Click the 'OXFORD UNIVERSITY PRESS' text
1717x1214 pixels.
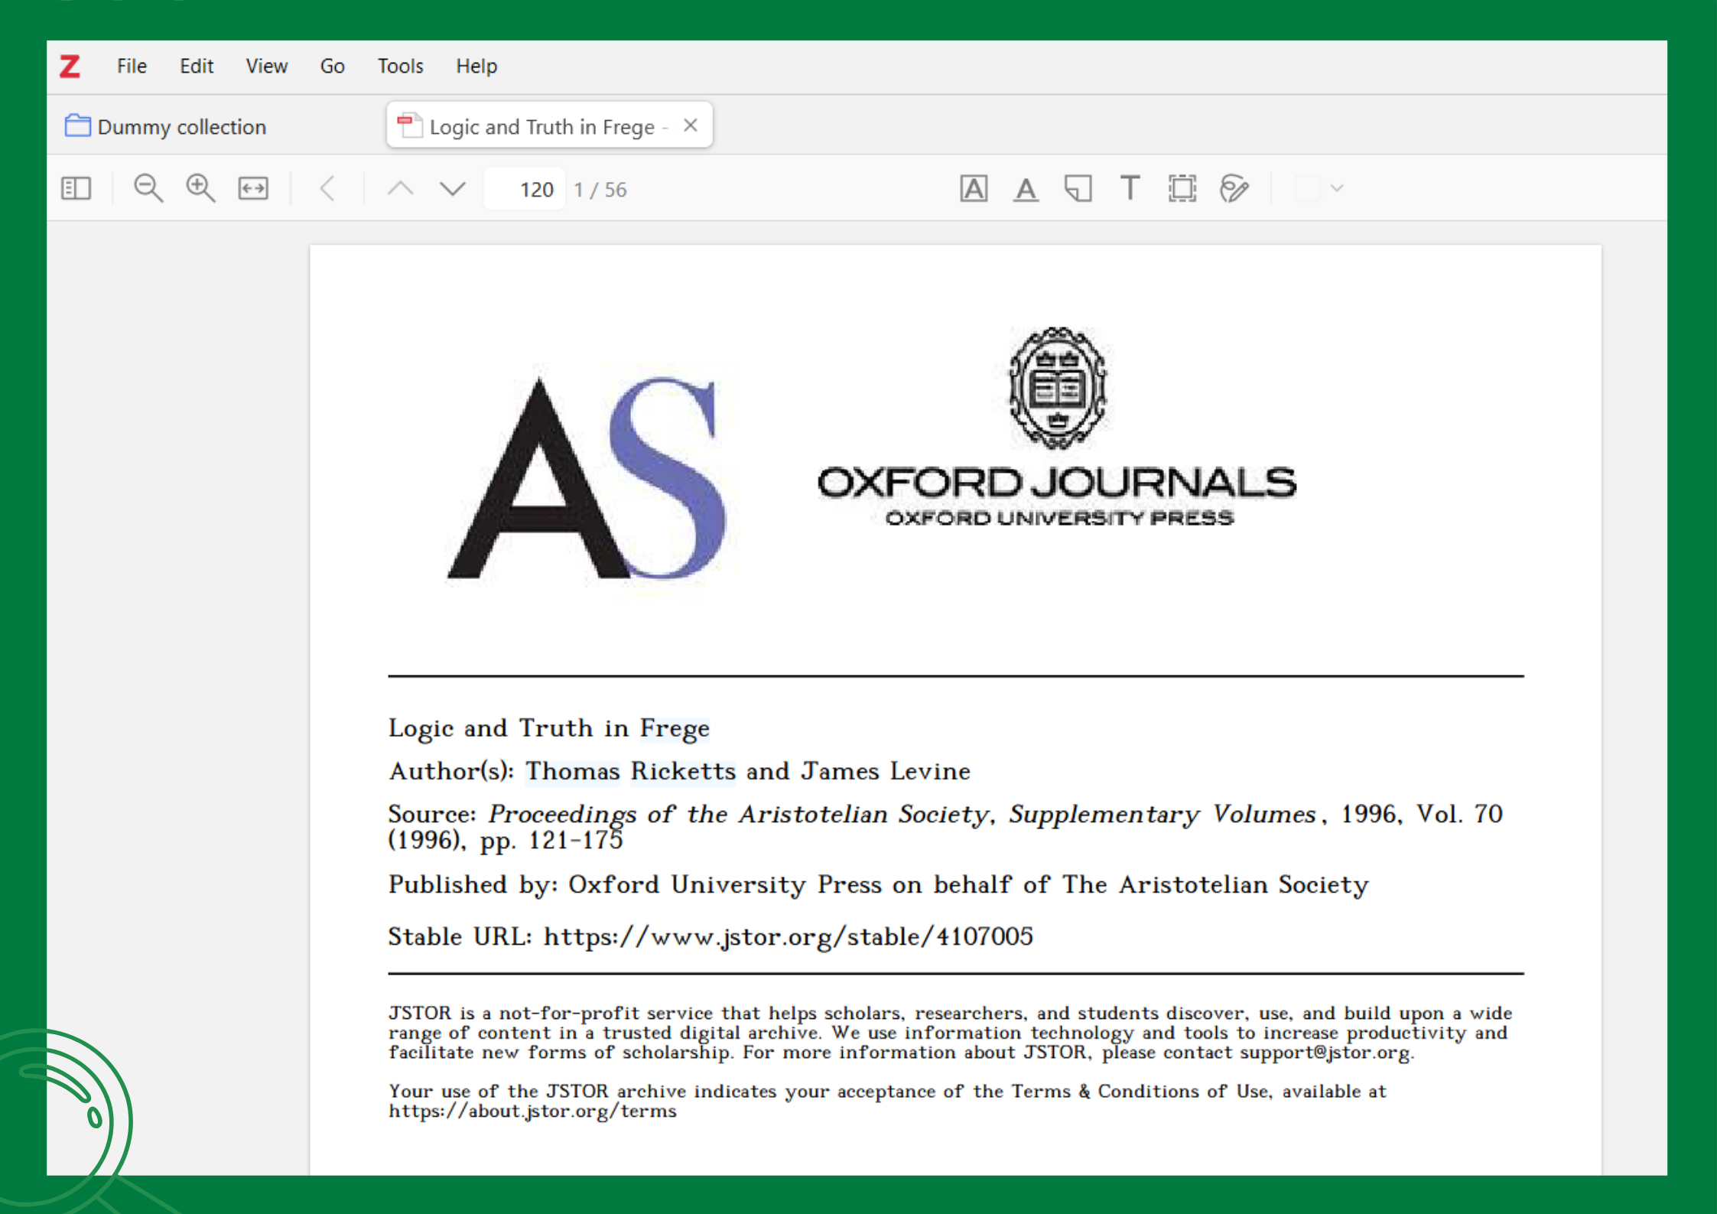pyautogui.click(x=1059, y=518)
